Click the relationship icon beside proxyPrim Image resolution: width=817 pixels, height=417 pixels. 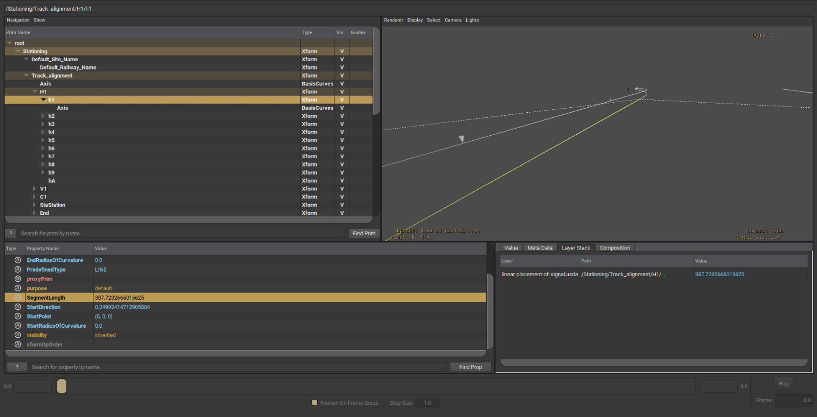coord(18,279)
